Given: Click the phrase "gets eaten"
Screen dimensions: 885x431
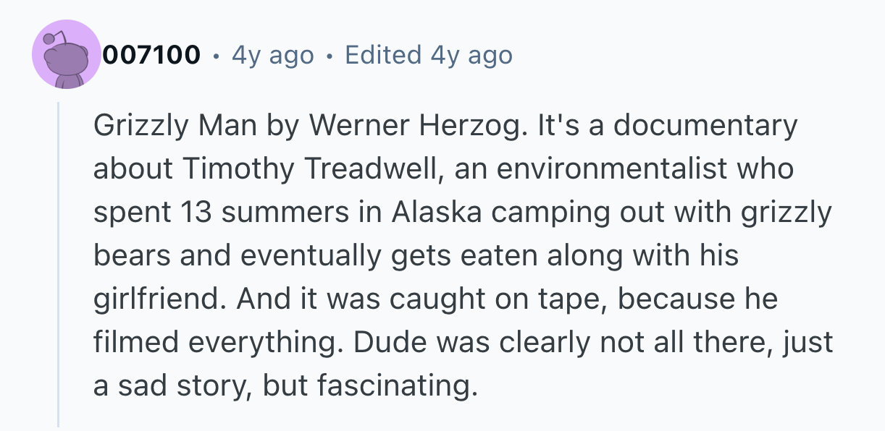Looking at the screenshot, I should (454, 256).
